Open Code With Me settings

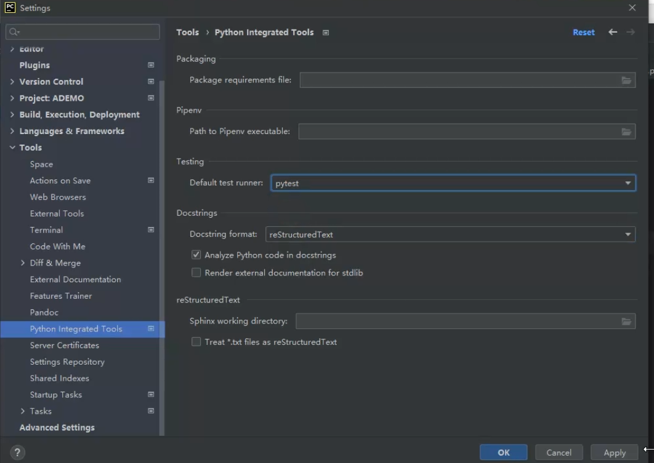point(57,247)
